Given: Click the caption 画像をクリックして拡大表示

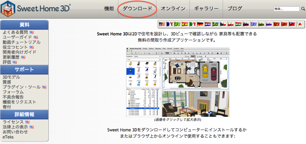Looking at the screenshot, I should [x=178, y=120].
